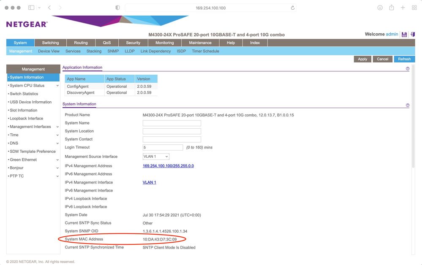The height and width of the screenshot is (265, 422).
Task: Click the Safari sidebar toggle icon
Action: coord(31,8)
